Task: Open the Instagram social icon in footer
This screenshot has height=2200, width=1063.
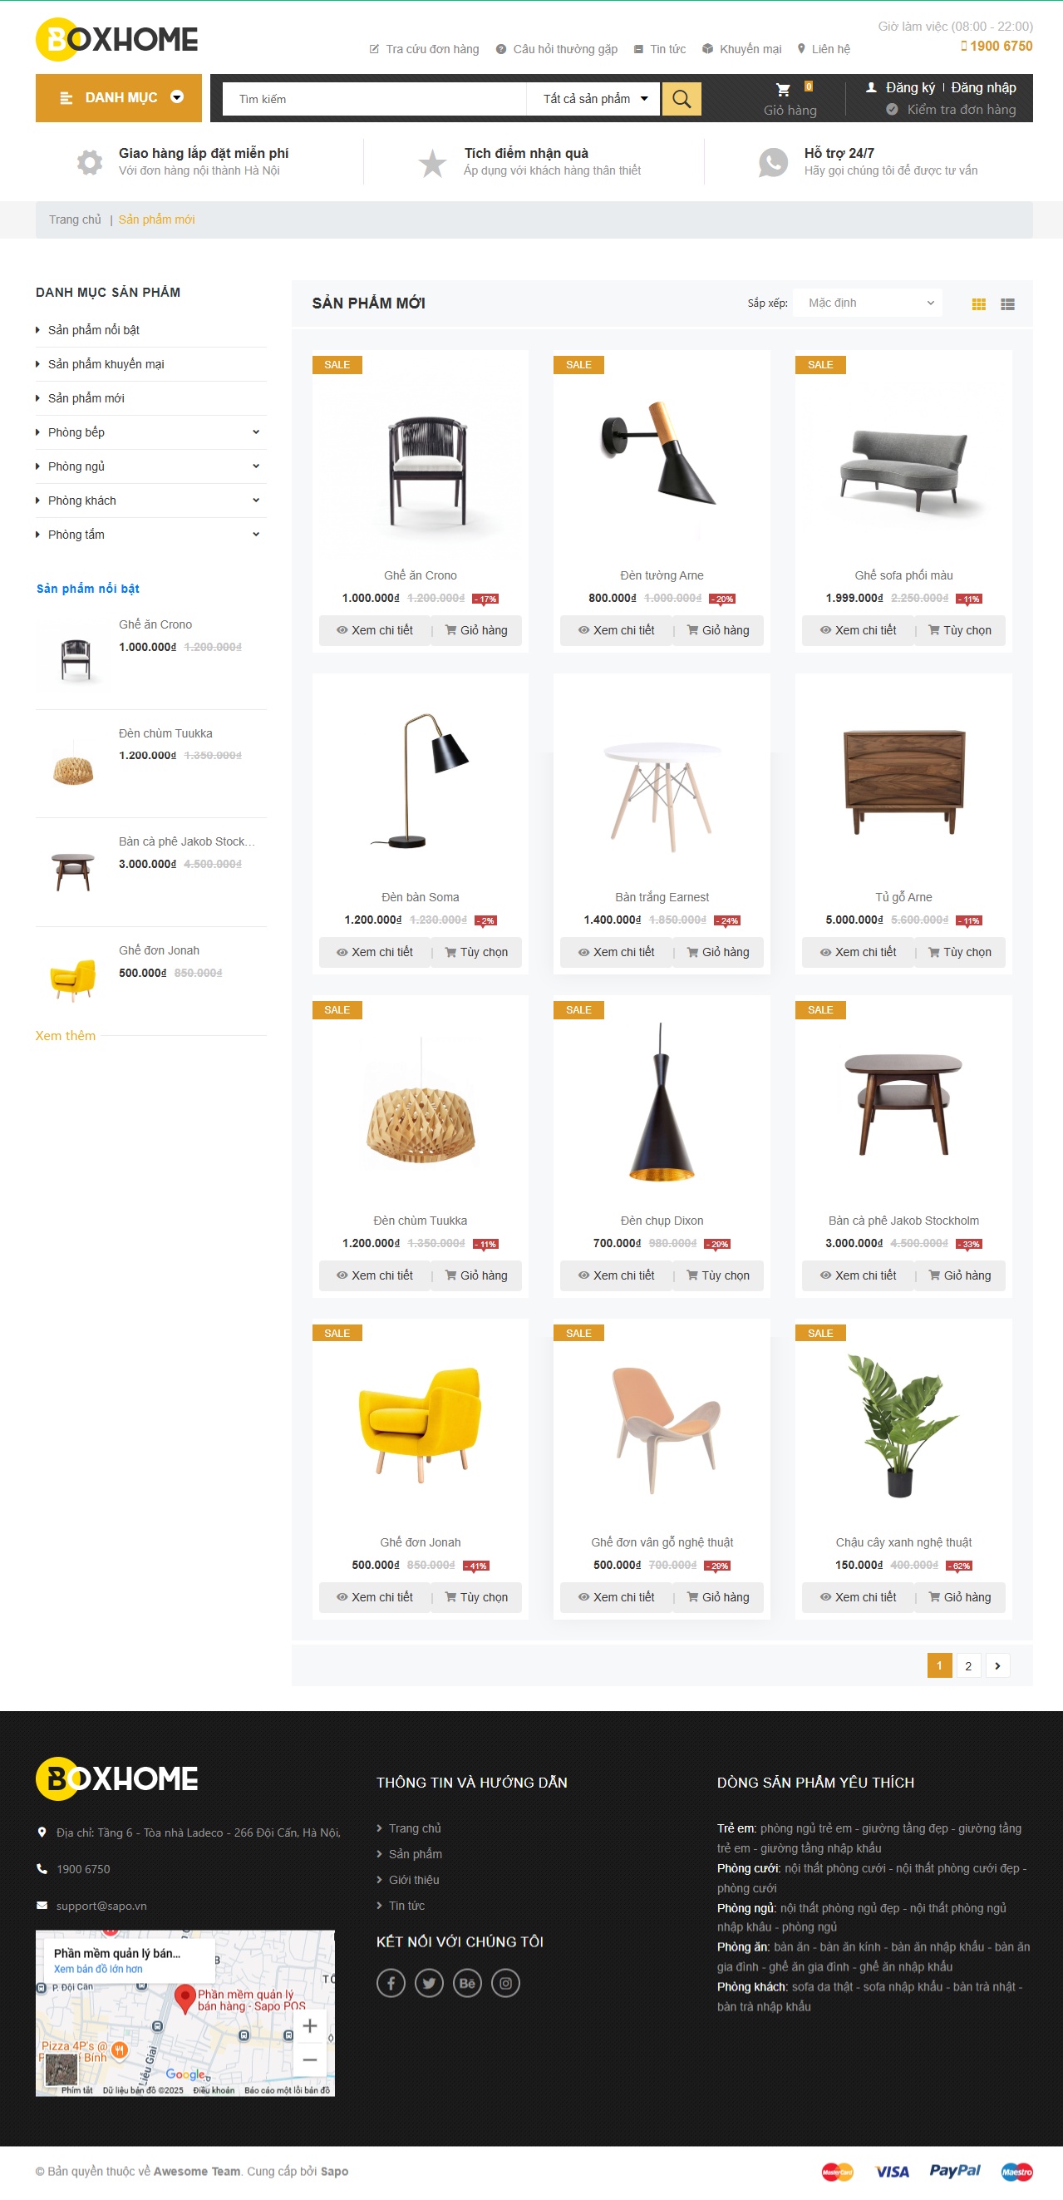Action: (505, 1982)
